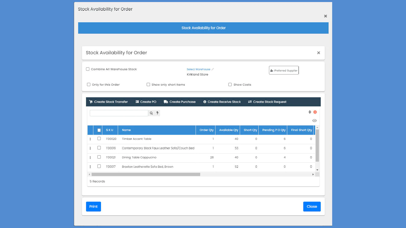
Task: Click the pencil icon beside Select Warehouse
Action: (213, 69)
